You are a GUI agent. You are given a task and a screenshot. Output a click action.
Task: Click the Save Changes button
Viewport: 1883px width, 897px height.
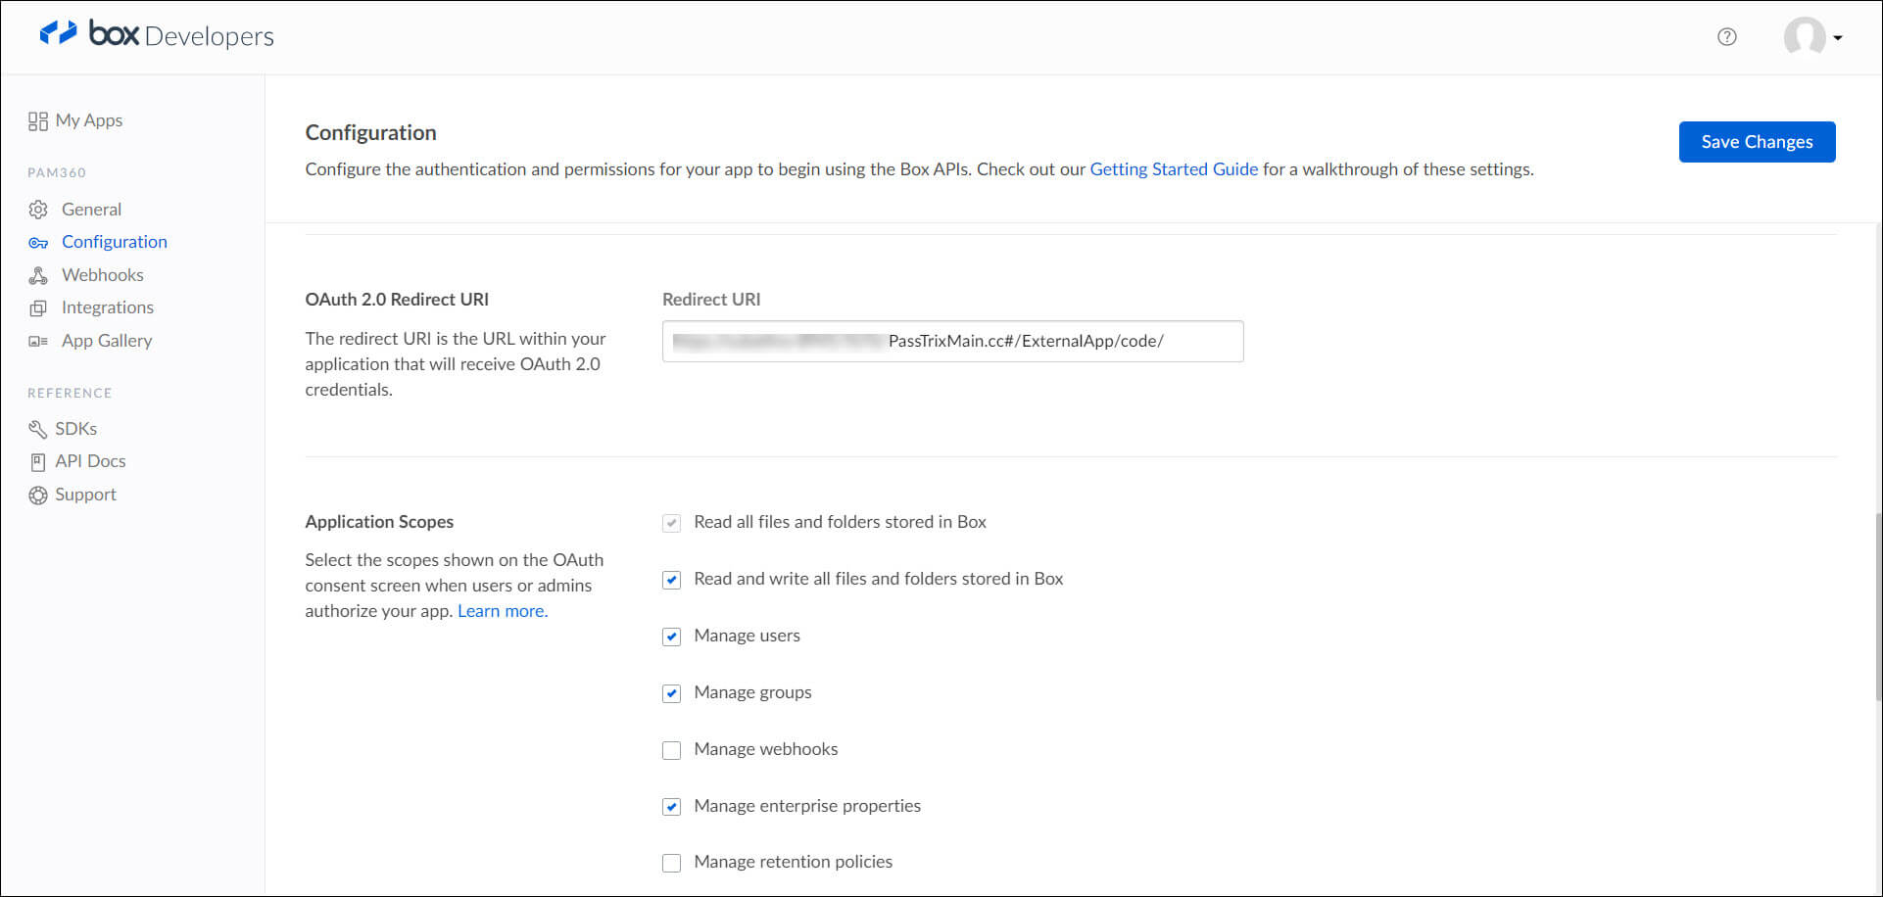(x=1757, y=142)
